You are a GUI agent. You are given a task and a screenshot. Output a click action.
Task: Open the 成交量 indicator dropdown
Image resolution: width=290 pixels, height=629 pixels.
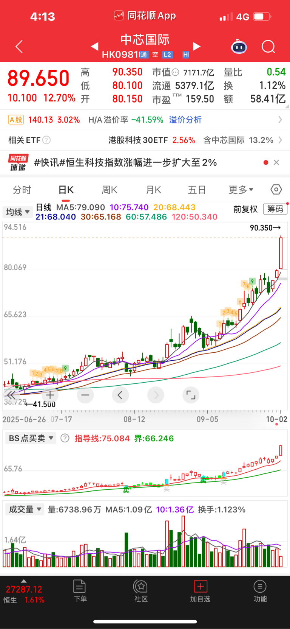(x=24, y=509)
